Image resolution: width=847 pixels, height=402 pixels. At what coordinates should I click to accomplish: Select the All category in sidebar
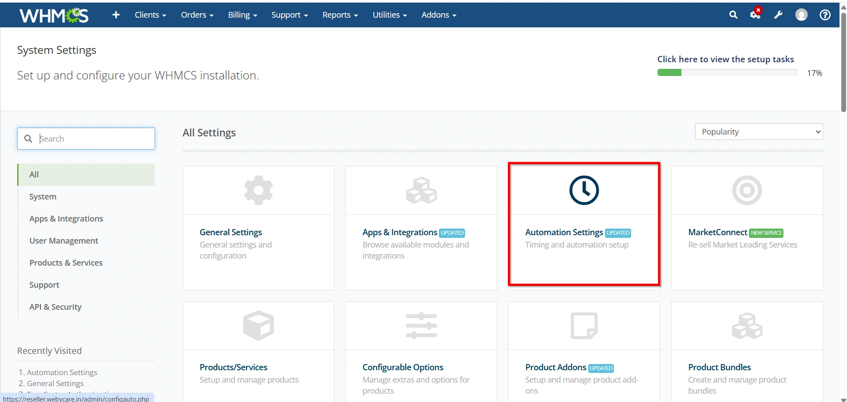tap(86, 175)
